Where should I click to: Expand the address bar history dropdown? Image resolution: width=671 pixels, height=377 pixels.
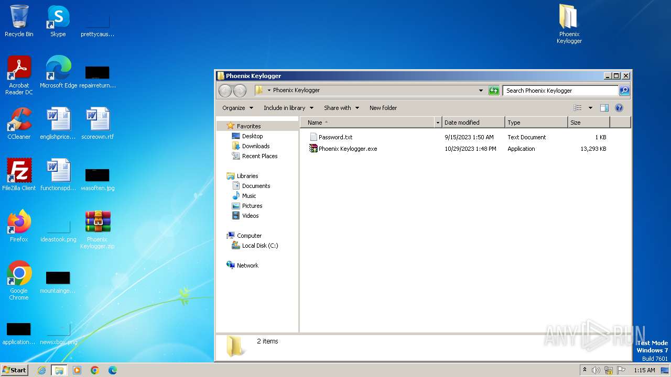(x=481, y=91)
